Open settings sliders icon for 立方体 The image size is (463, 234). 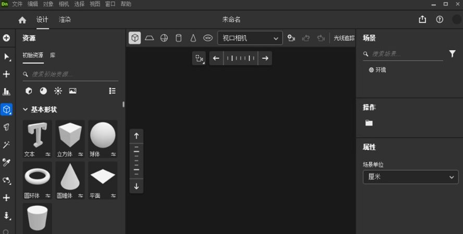point(81,154)
